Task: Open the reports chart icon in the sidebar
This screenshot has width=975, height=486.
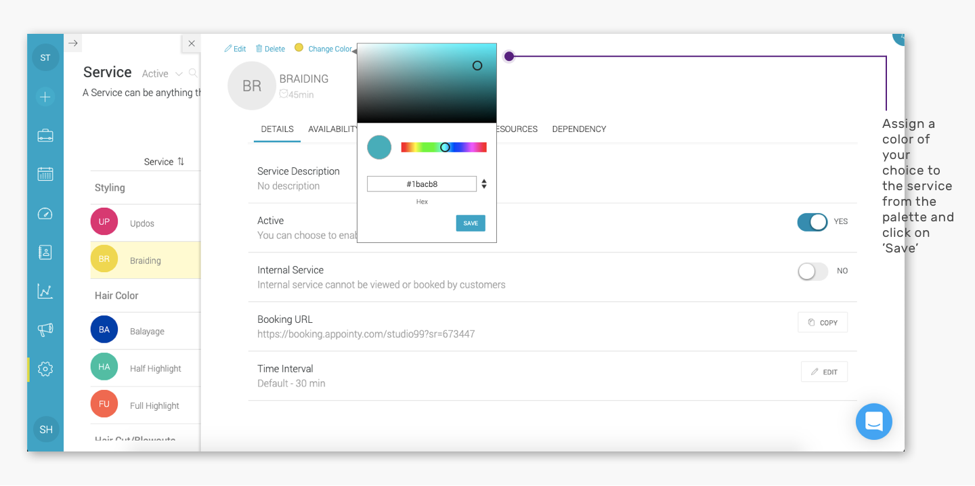Action: coord(45,291)
